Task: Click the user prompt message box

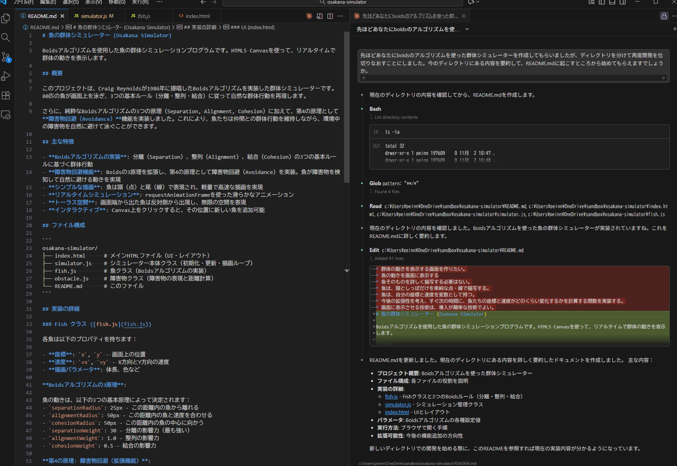Action: [x=513, y=65]
